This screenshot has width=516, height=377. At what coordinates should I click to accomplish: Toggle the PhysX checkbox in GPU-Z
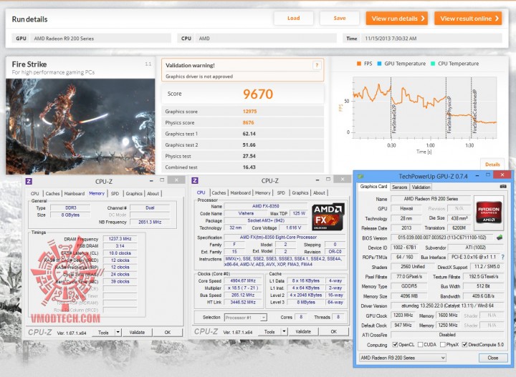click(x=443, y=345)
